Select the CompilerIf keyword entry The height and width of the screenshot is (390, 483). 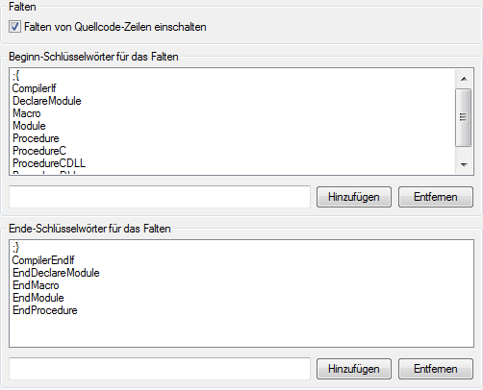(34, 88)
